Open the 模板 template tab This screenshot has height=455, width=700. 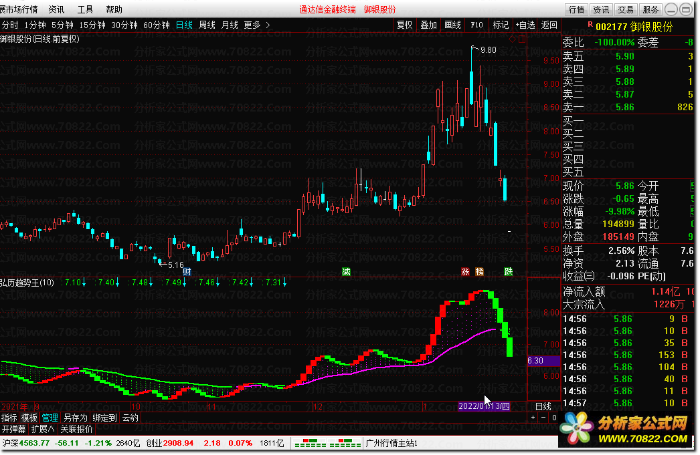[29, 418]
